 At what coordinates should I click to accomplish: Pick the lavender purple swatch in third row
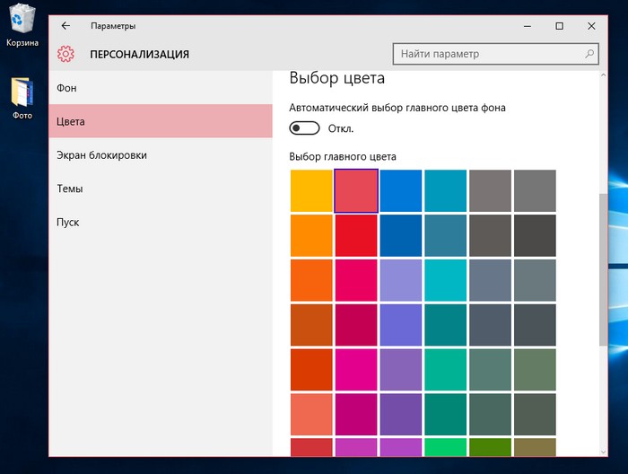[x=401, y=280]
